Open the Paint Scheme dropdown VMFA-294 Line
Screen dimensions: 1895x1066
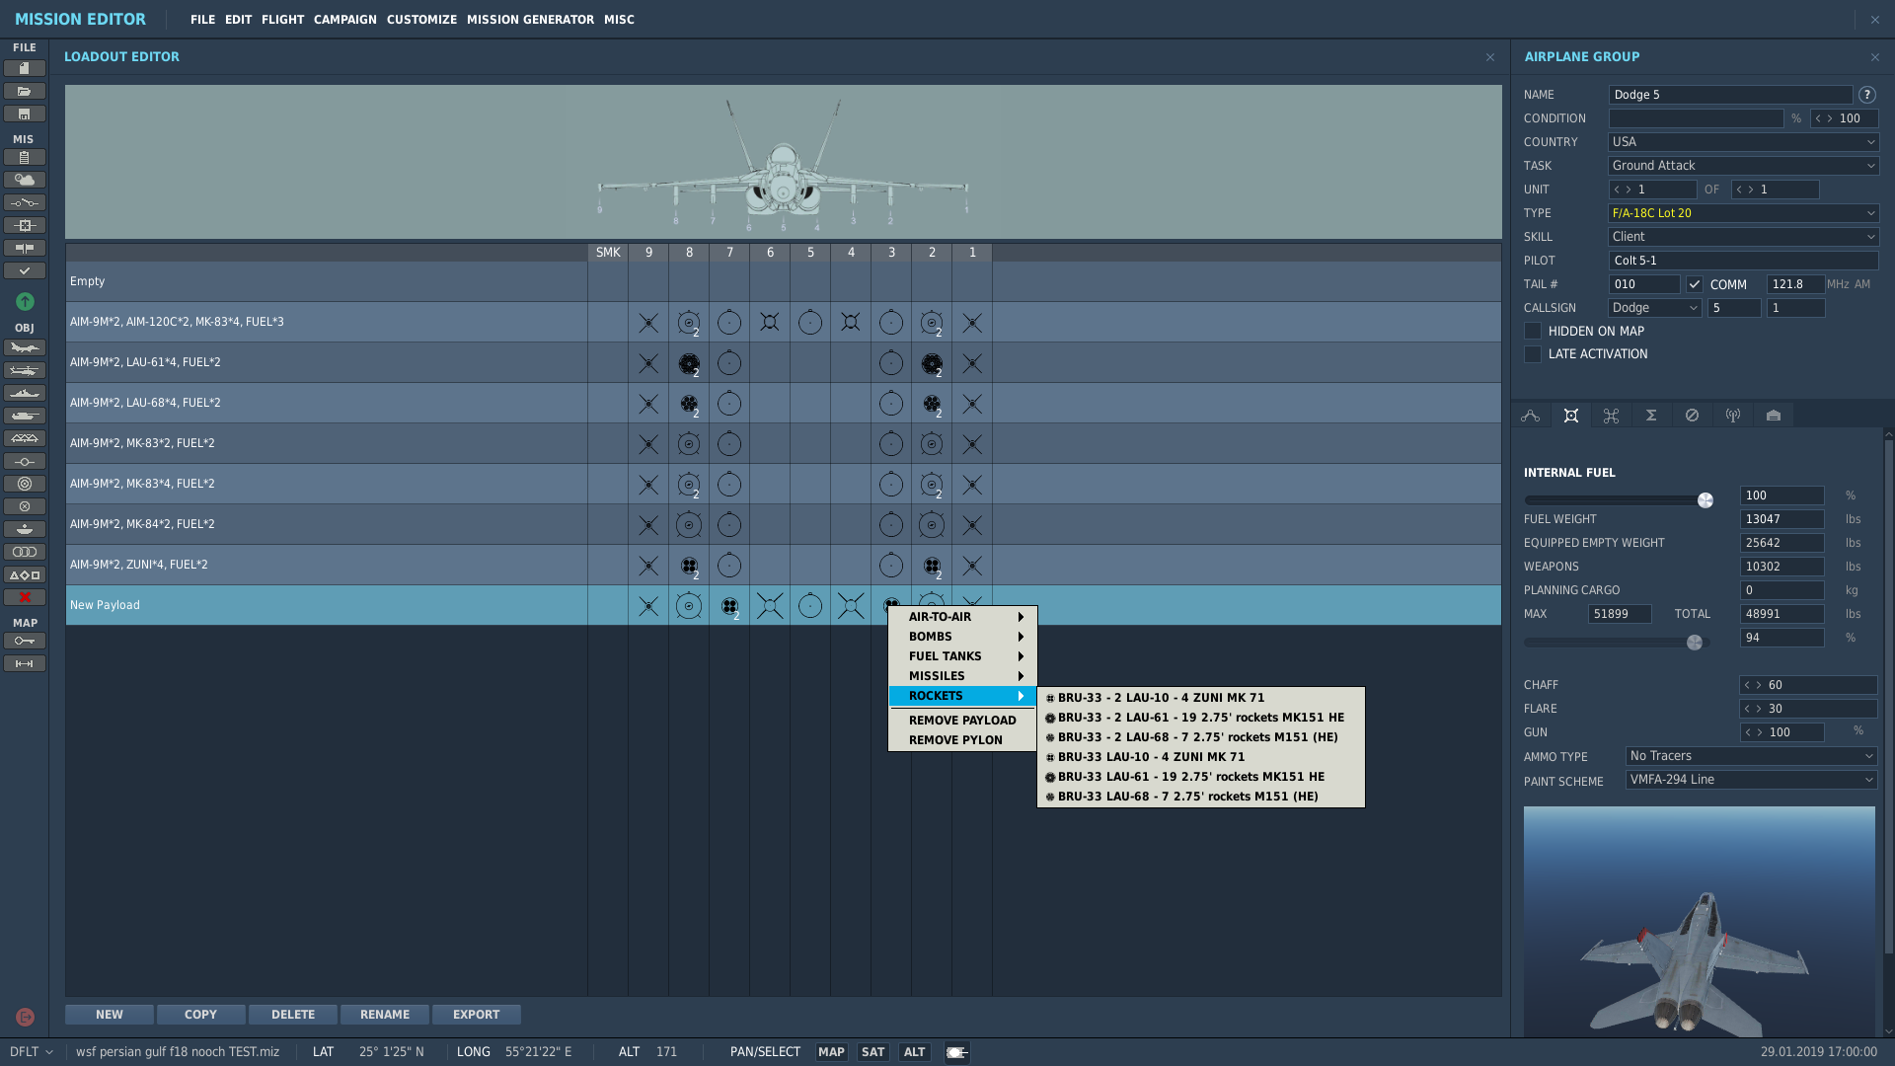(x=1751, y=780)
